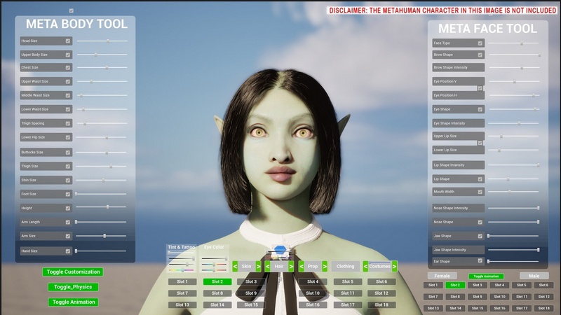561x315 pixels.
Task: Click next arrow beside Skin
Action: click(258, 267)
